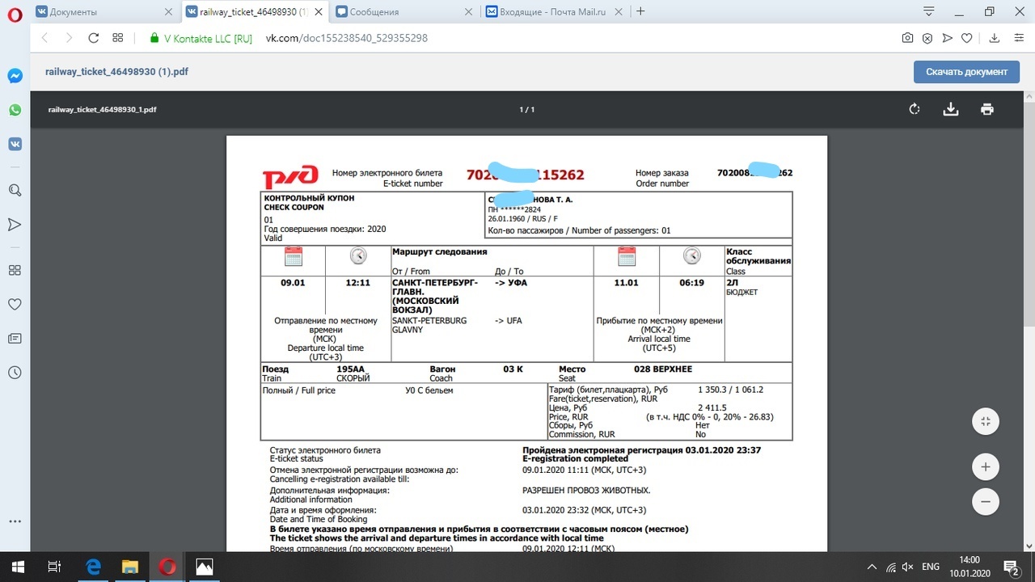Open browsing history clock in sidebar
Viewport: 1035px width, 582px height.
click(x=15, y=373)
